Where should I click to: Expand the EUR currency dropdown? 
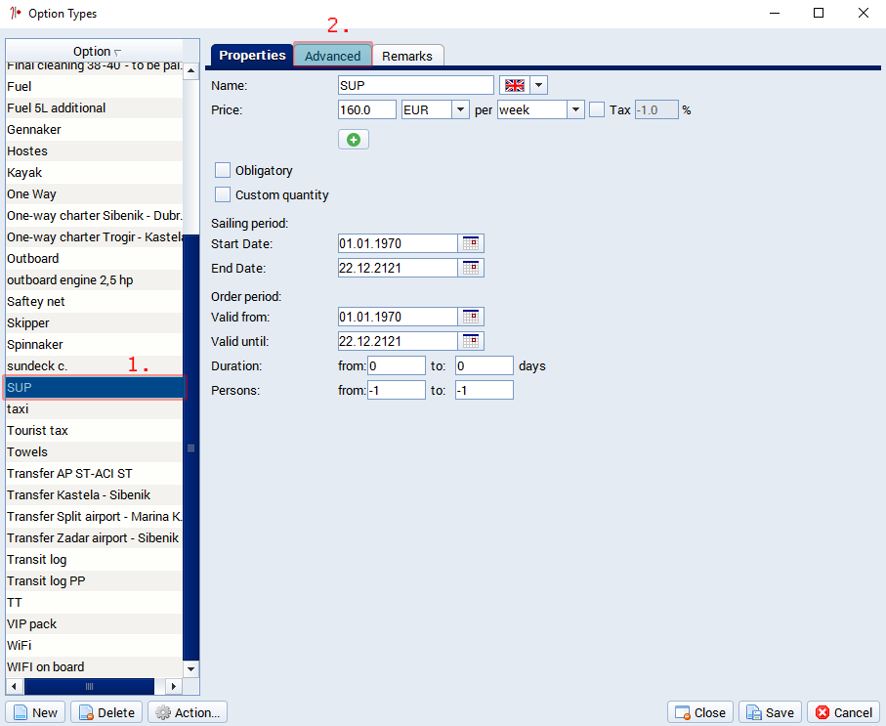(460, 109)
